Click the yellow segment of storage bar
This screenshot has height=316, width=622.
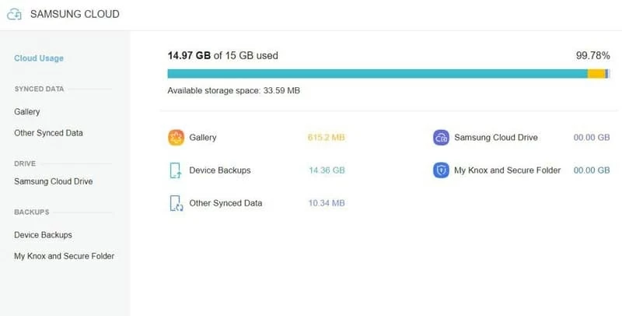pos(596,73)
